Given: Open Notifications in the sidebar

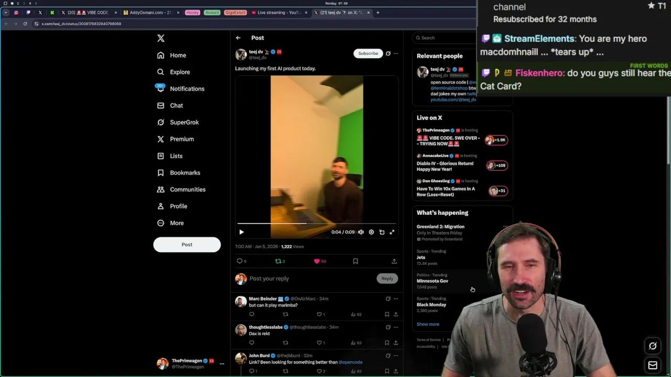Looking at the screenshot, I should click(180, 88).
